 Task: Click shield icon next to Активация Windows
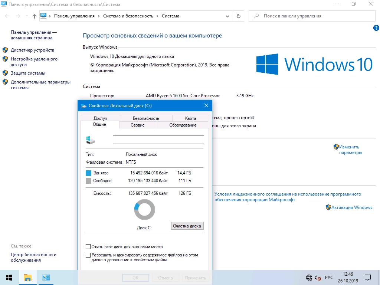click(328, 207)
